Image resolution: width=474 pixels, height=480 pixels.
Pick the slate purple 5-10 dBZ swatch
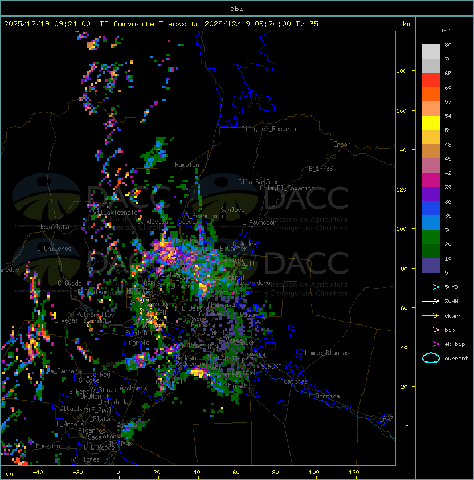[x=431, y=266]
